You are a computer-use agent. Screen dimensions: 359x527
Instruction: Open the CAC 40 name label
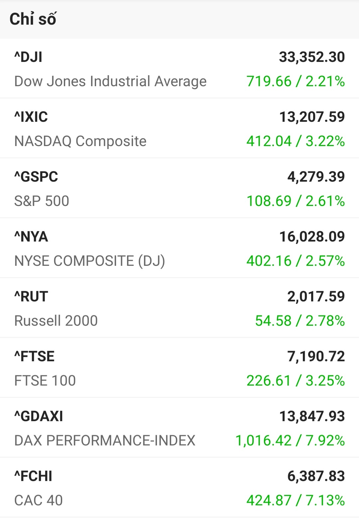pos(39,501)
